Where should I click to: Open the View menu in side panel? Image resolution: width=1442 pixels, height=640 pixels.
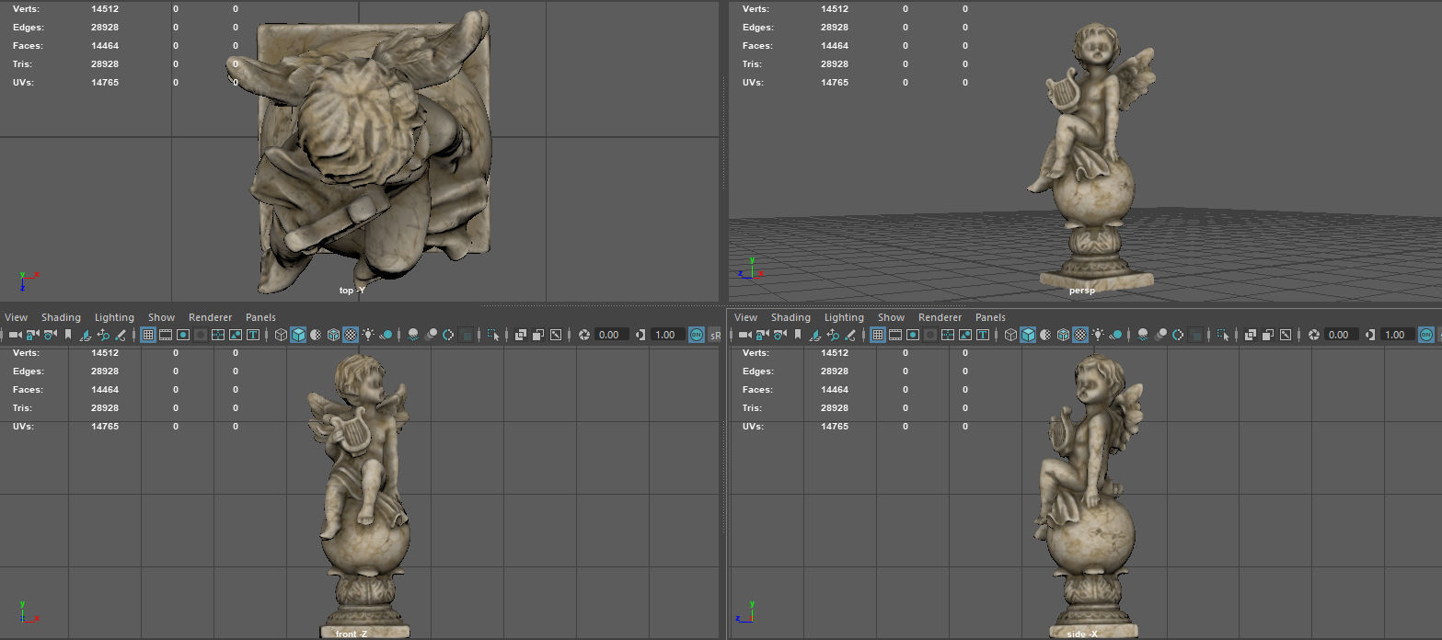[746, 317]
